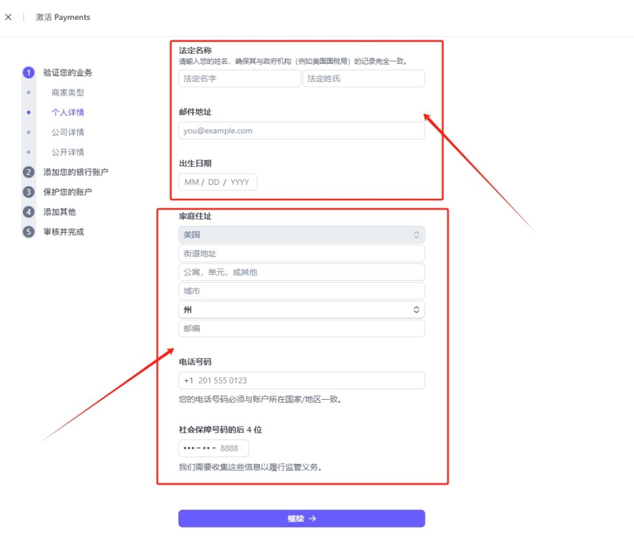634x556 pixels.
Task: Click the stepper progress track line
Action: point(28,143)
